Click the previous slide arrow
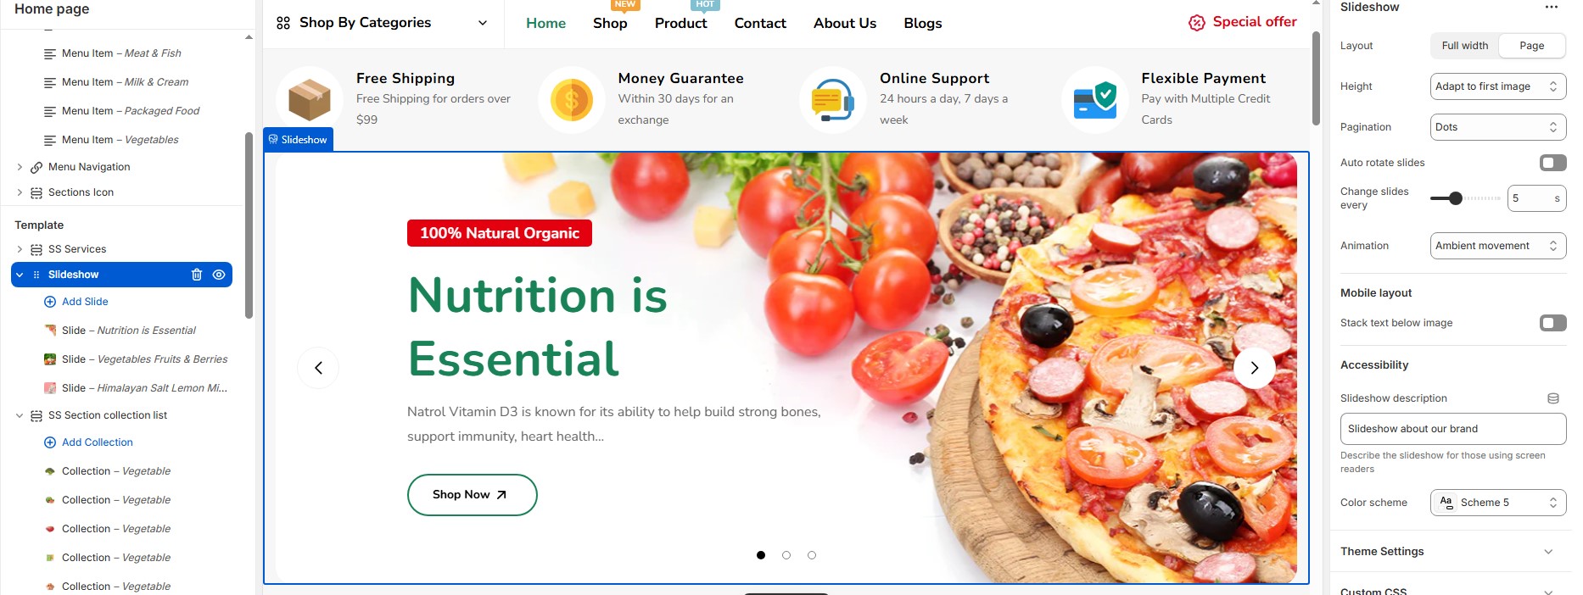 tap(318, 368)
